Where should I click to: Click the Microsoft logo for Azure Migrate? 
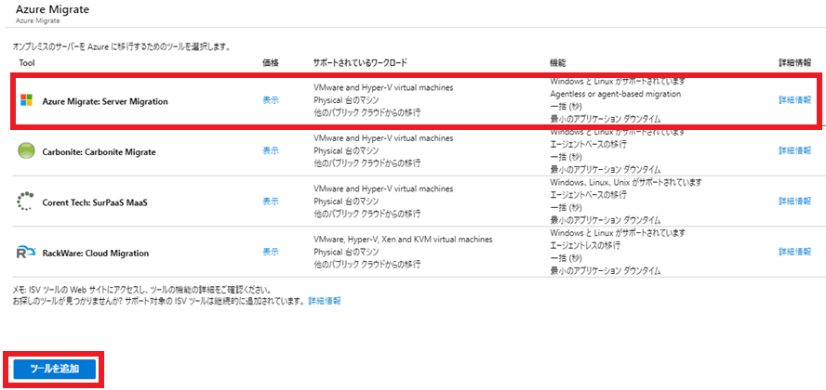coord(26,100)
